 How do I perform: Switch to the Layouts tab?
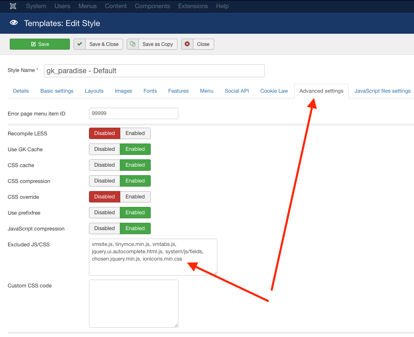[x=94, y=91]
